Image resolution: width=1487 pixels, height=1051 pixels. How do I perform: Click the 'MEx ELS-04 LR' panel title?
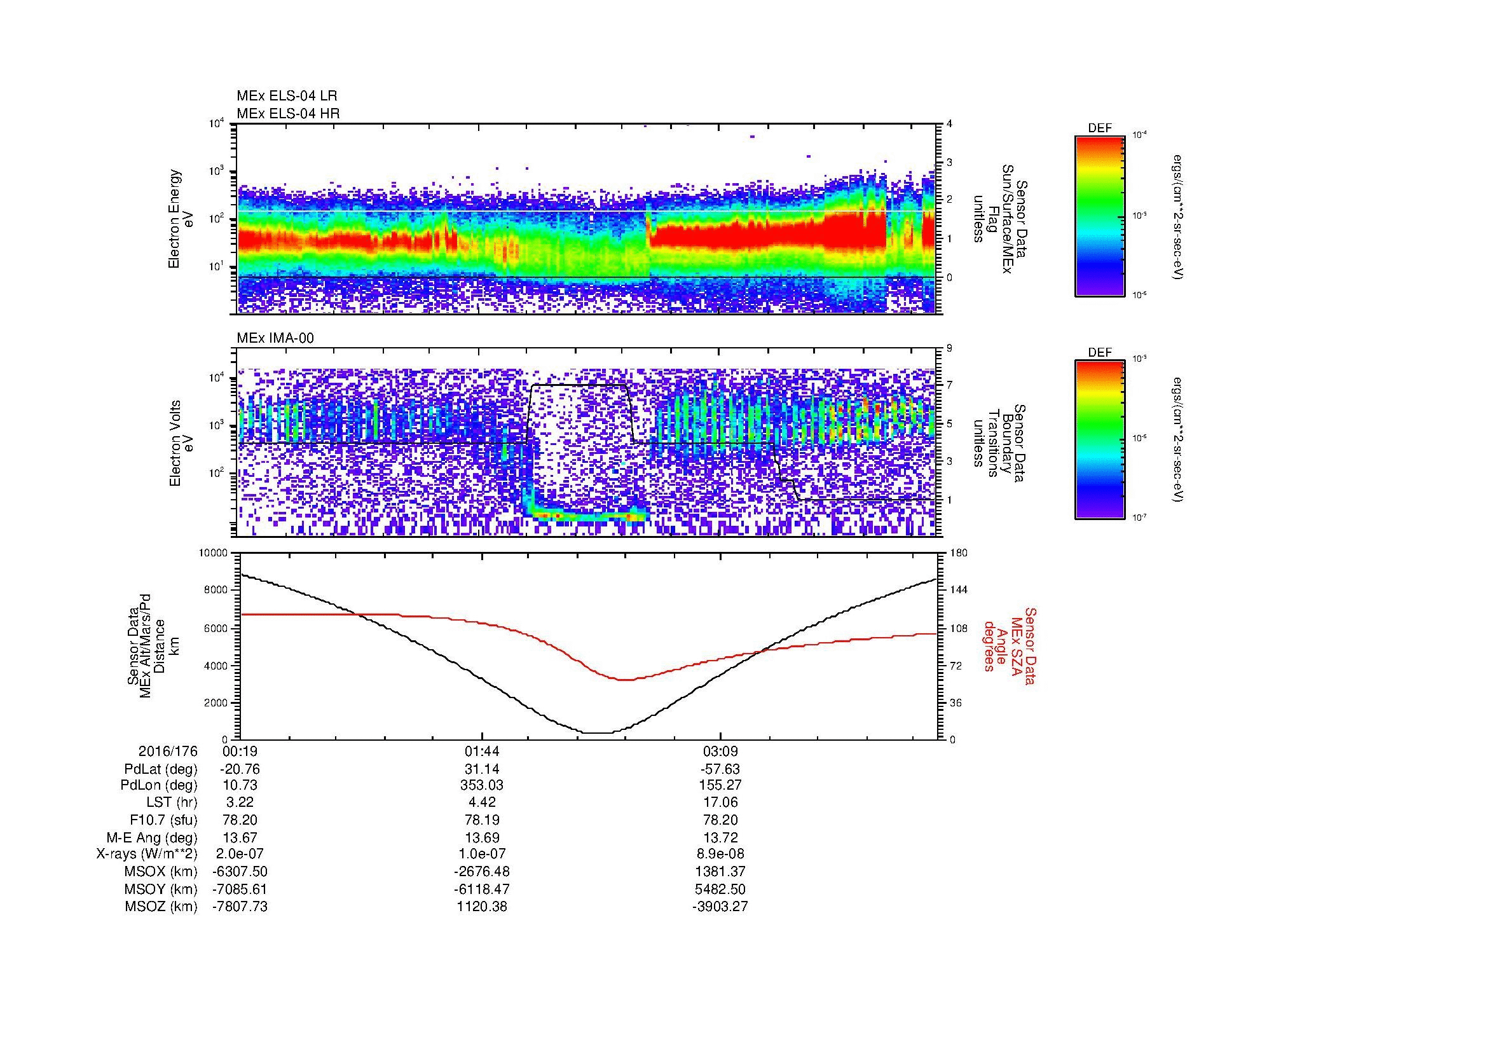click(x=287, y=96)
